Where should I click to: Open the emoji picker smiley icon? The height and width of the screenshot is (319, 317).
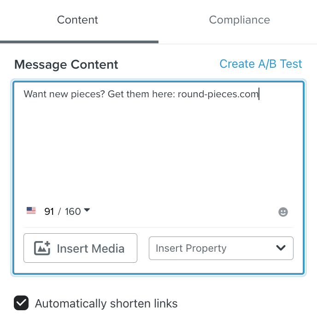[x=283, y=212]
